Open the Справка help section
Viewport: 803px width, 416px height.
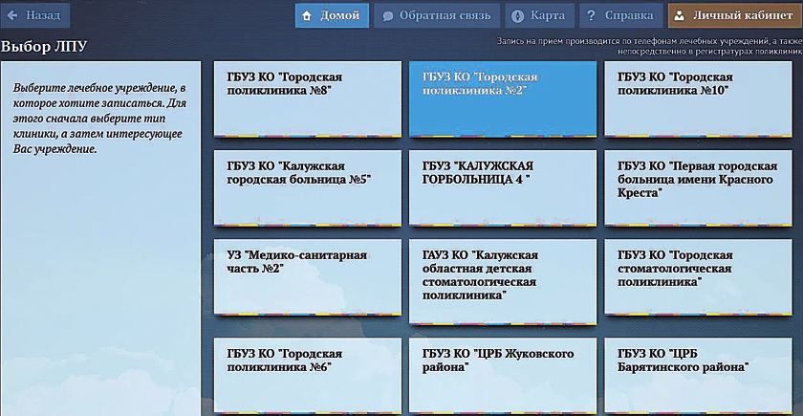pos(619,16)
